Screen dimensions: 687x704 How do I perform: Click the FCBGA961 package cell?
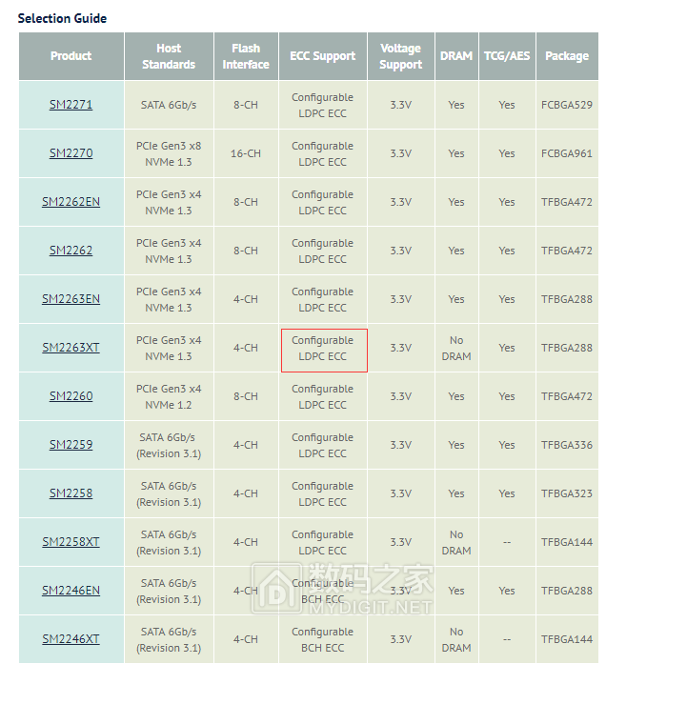pos(567,153)
